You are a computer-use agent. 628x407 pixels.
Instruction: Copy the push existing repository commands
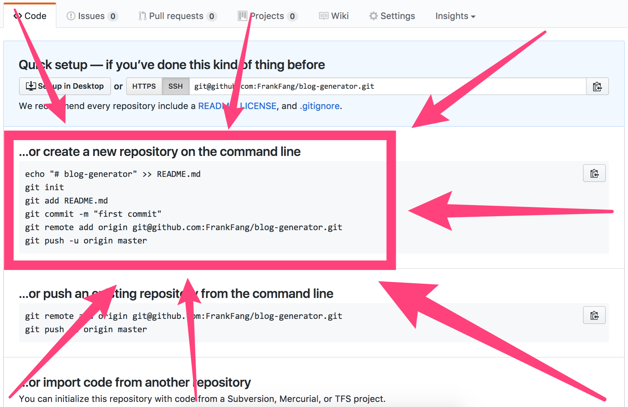(x=594, y=315)
